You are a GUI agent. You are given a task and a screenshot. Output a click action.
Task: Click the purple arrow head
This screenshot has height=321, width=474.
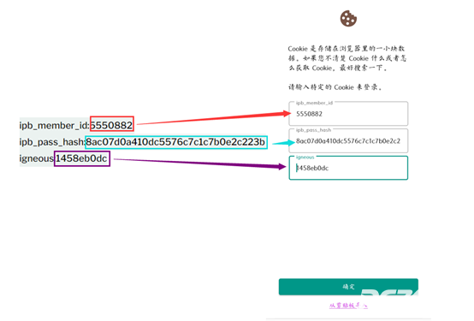point(282,166)
